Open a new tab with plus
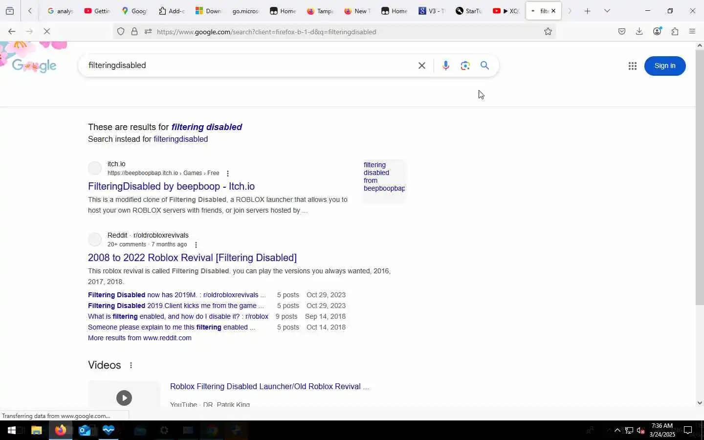 [x=588, y=11]
